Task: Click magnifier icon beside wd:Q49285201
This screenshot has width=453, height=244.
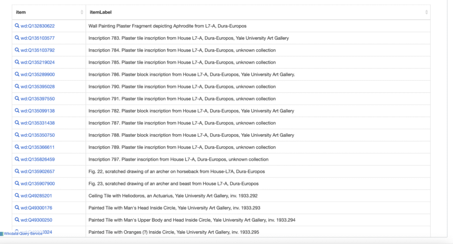Action: coord(17,195)
